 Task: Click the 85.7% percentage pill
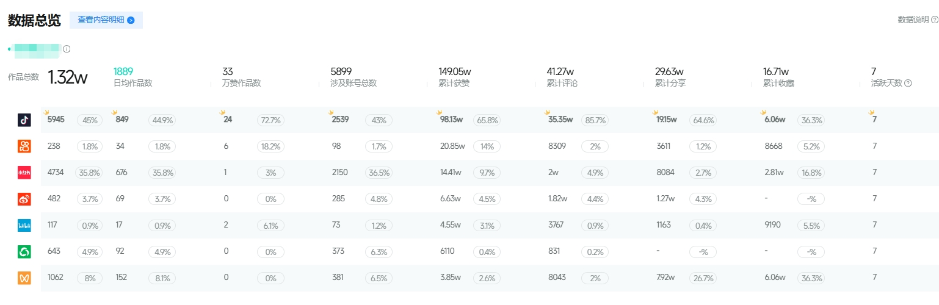coord(595,121)
